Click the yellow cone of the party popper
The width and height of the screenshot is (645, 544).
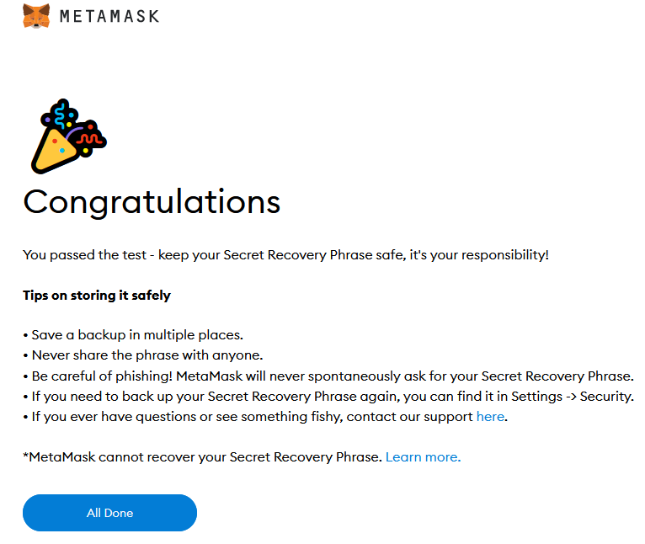coord(54,151)
